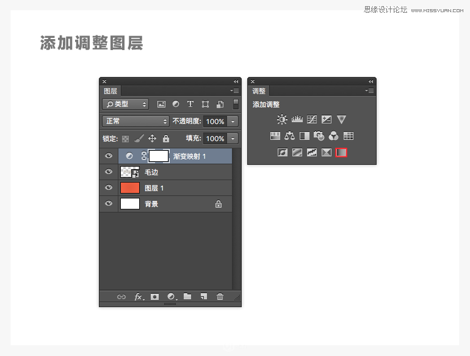470x356 pixels.
Task: Select the 毛边 layer name
Action: coord(151,172)
